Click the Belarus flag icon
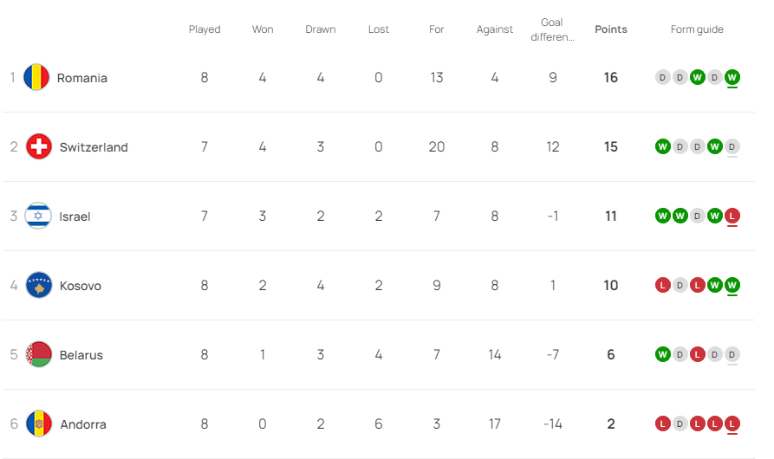The height and width of the screenshot is (459, 774). [x=38, y=355]
